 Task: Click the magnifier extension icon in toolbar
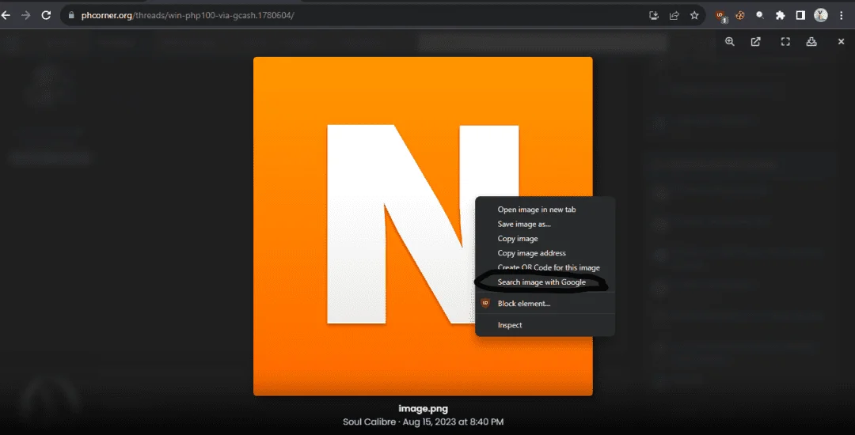click(x=759, y=15)
